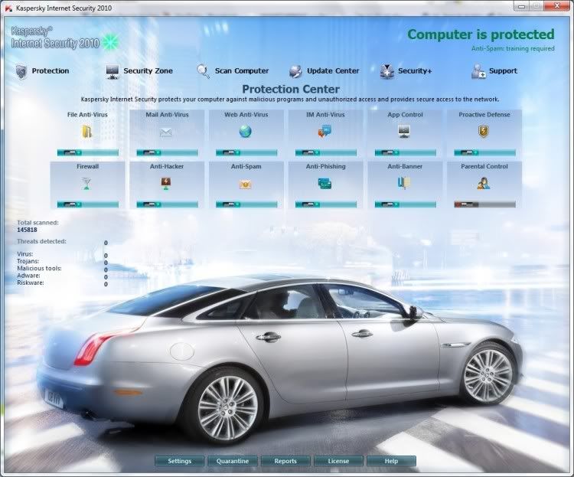Click the Malicious tools label
Viewport: 574px width, 477px height.
[39, 269]
